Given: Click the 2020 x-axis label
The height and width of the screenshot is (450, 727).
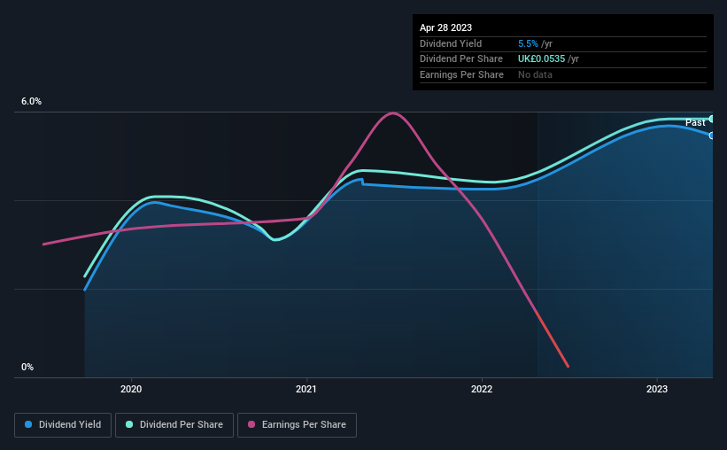Looking at the screenshot, I should pos(131,389).
